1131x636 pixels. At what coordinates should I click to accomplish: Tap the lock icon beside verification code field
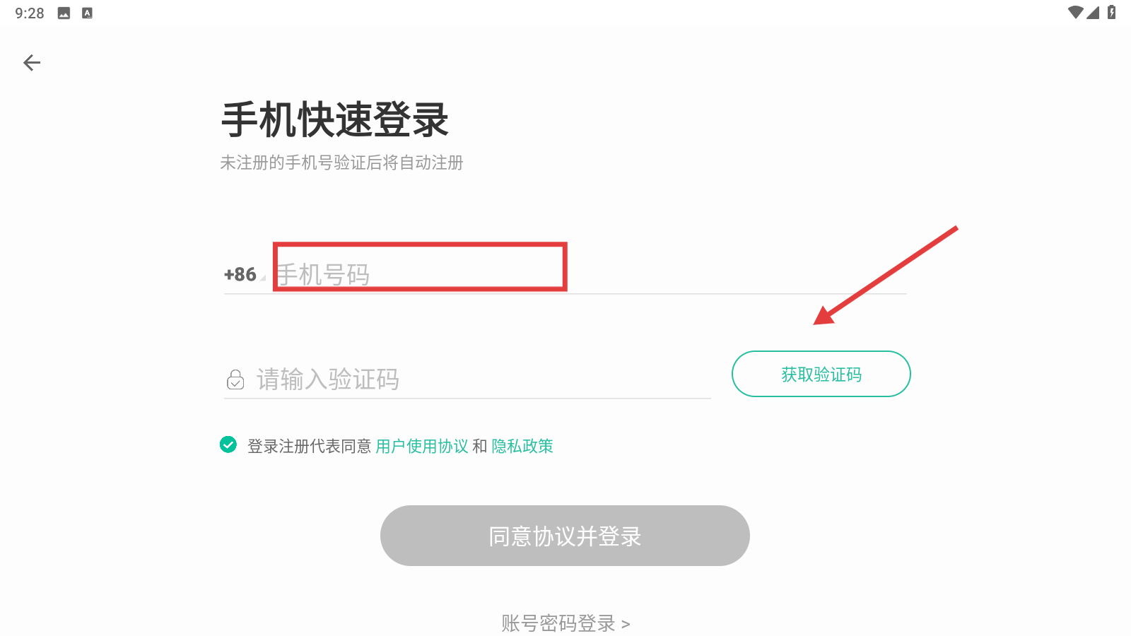point(235,379)
